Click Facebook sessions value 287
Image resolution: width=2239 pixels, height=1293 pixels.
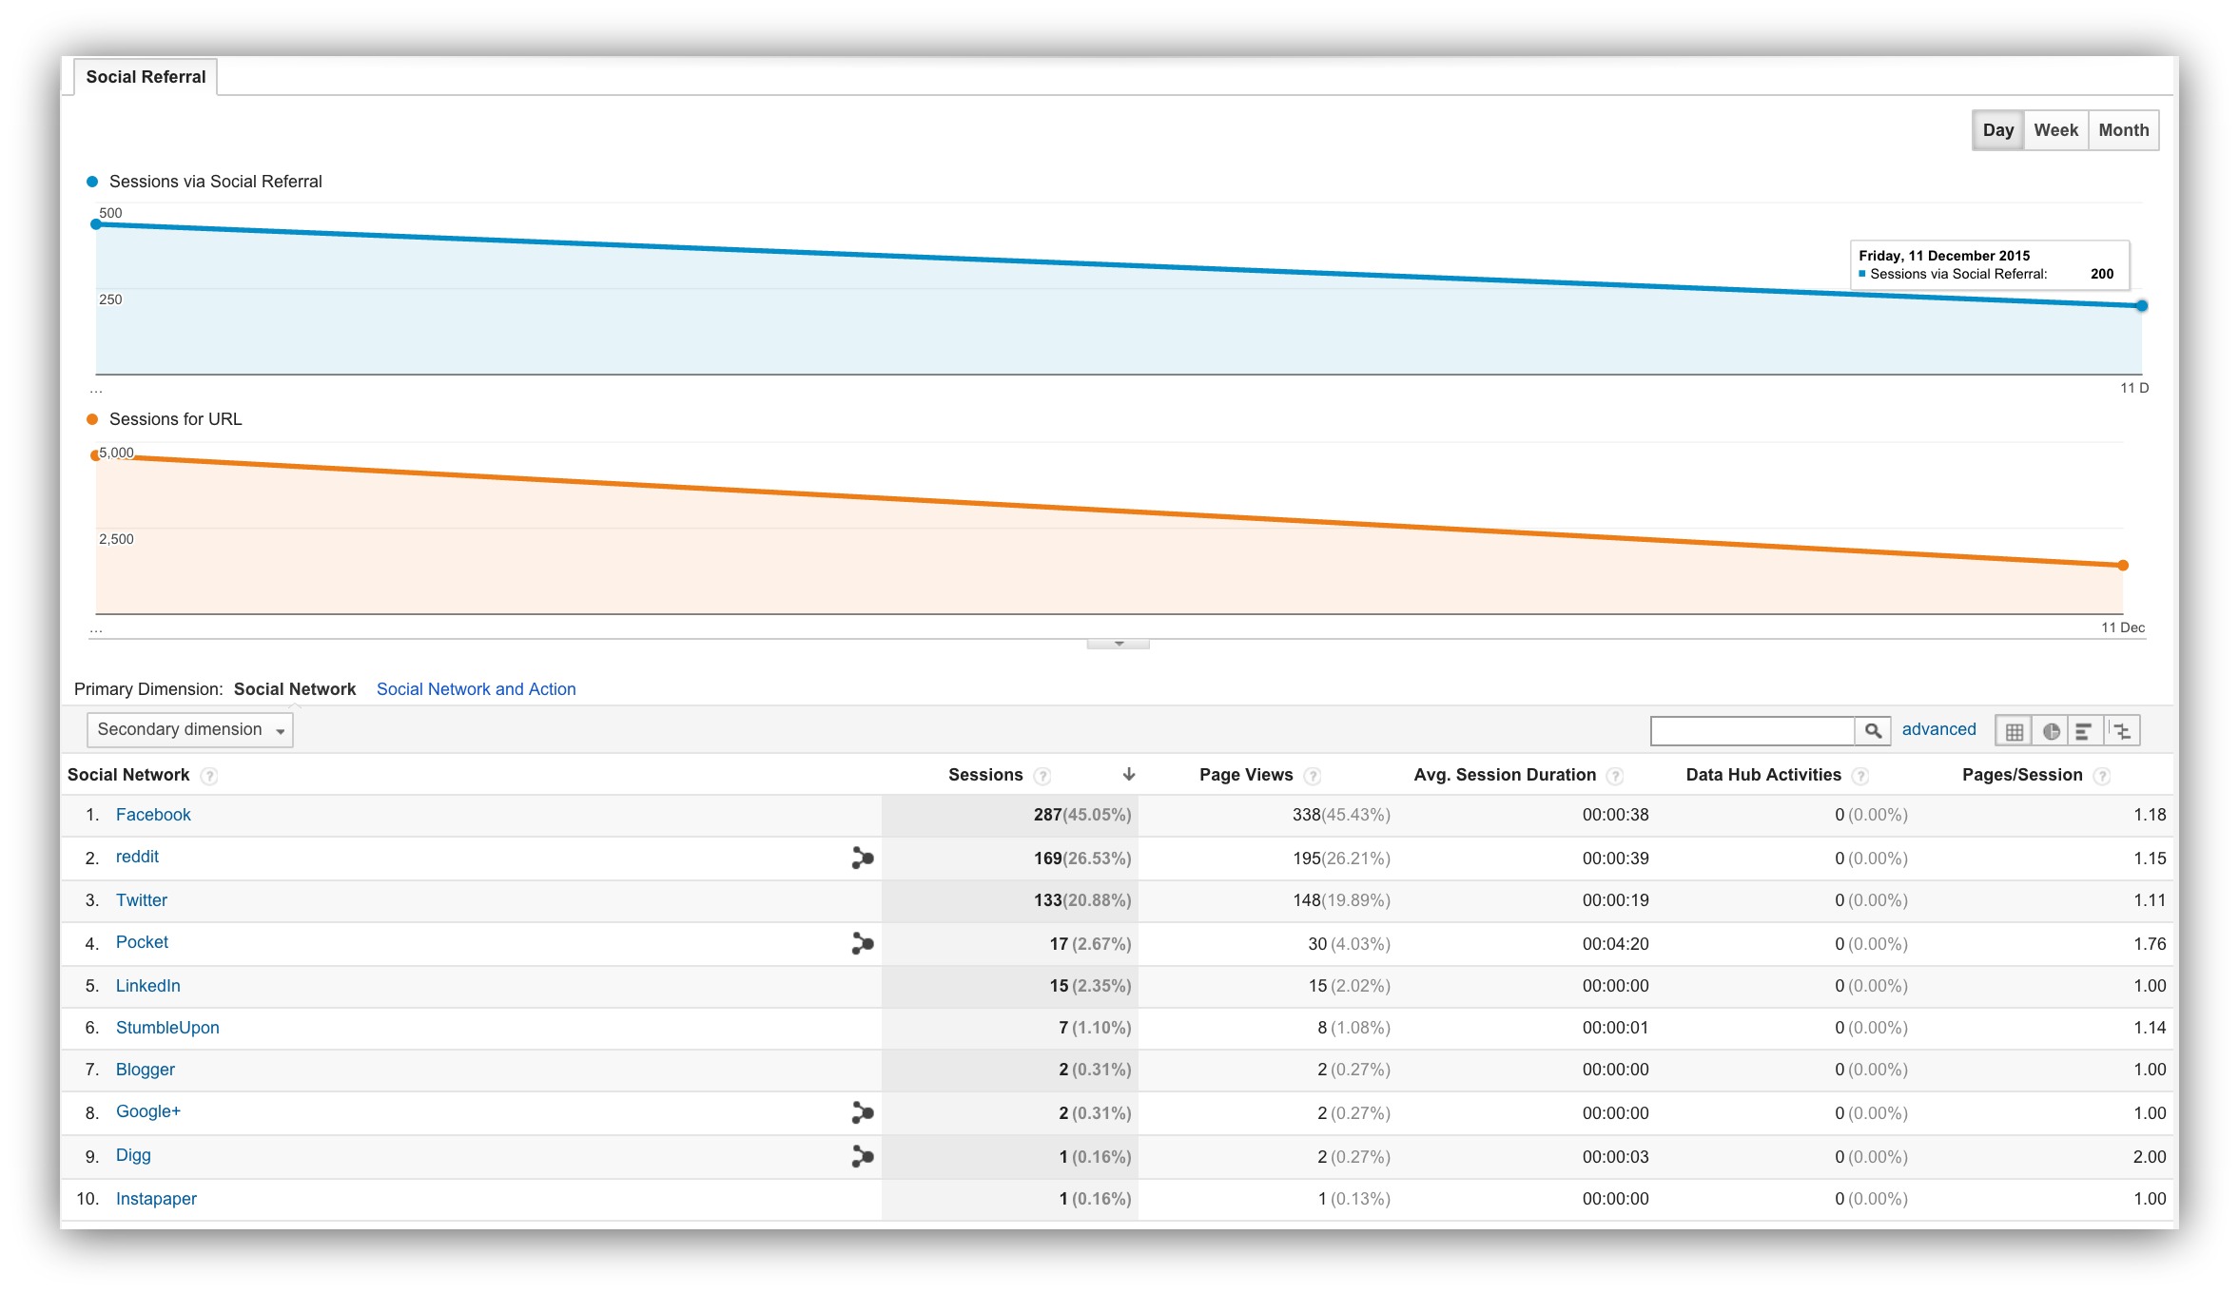(1047, 815)
